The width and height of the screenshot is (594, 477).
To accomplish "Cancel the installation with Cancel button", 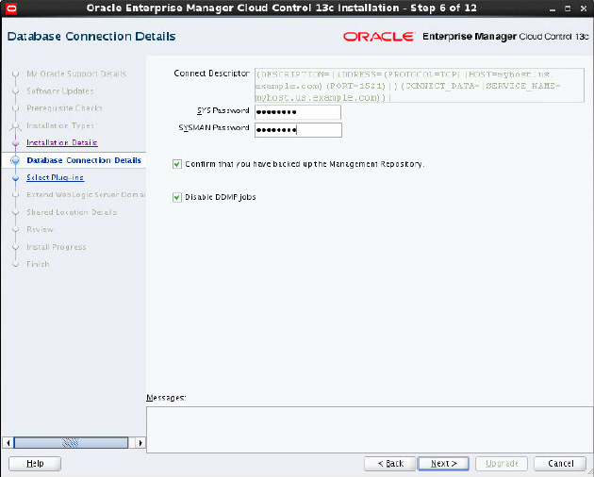I will (x=560, y=464).
